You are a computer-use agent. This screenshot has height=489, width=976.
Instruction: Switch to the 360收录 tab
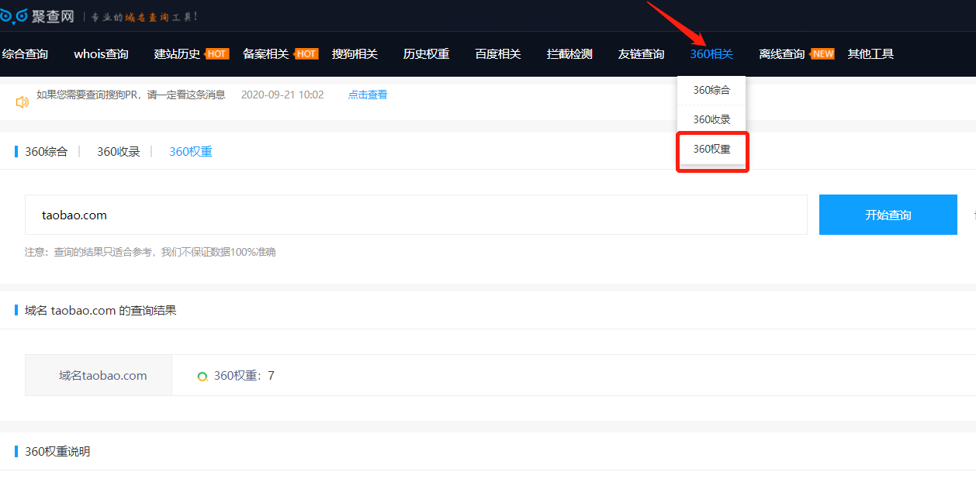[118, 152]
